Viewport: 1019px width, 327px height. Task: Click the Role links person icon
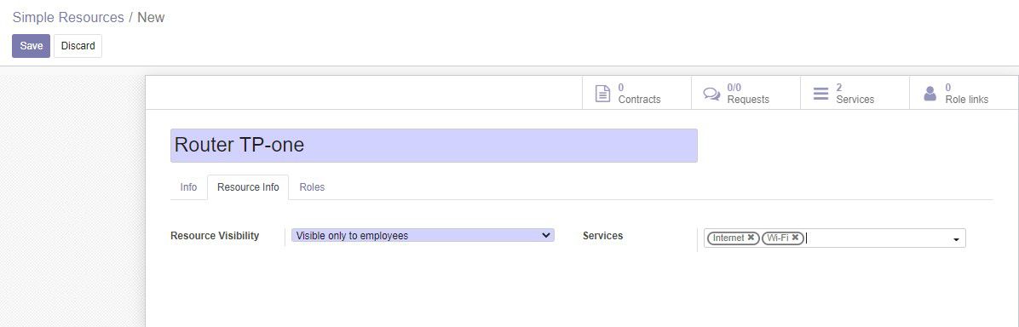click(x=930, y=94)
